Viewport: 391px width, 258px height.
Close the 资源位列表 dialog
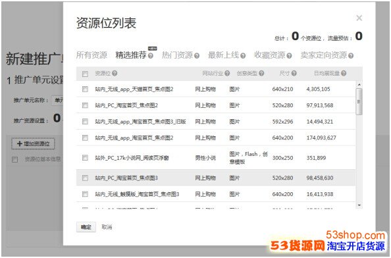coord(359,18)
